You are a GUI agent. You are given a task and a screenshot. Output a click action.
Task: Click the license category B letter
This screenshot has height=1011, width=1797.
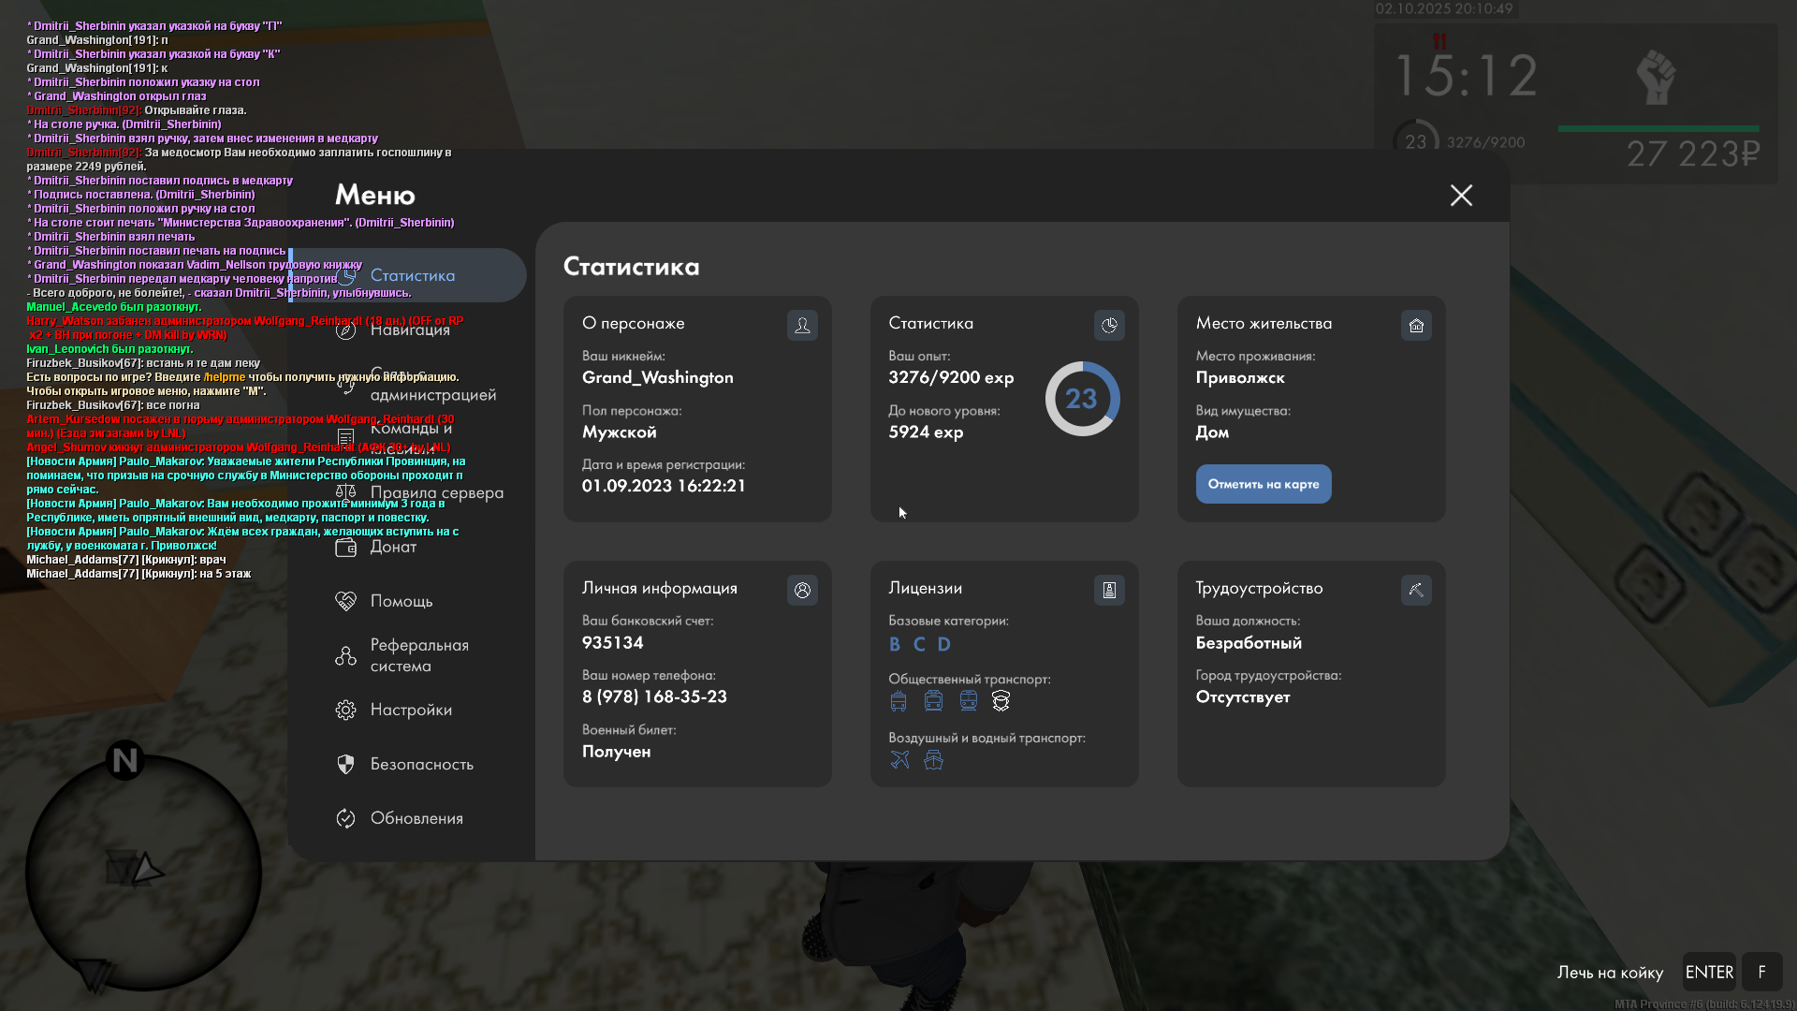pyautogui.click(x=895, y=644)
